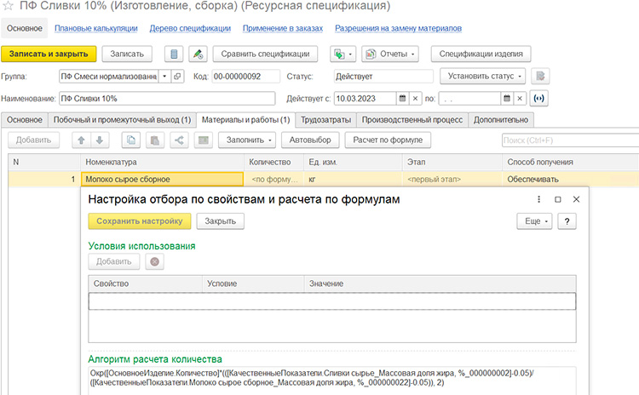This screenshot has width=639, height=395.
Task: Click Сохранить настройку button
Action: click(140, 221)
